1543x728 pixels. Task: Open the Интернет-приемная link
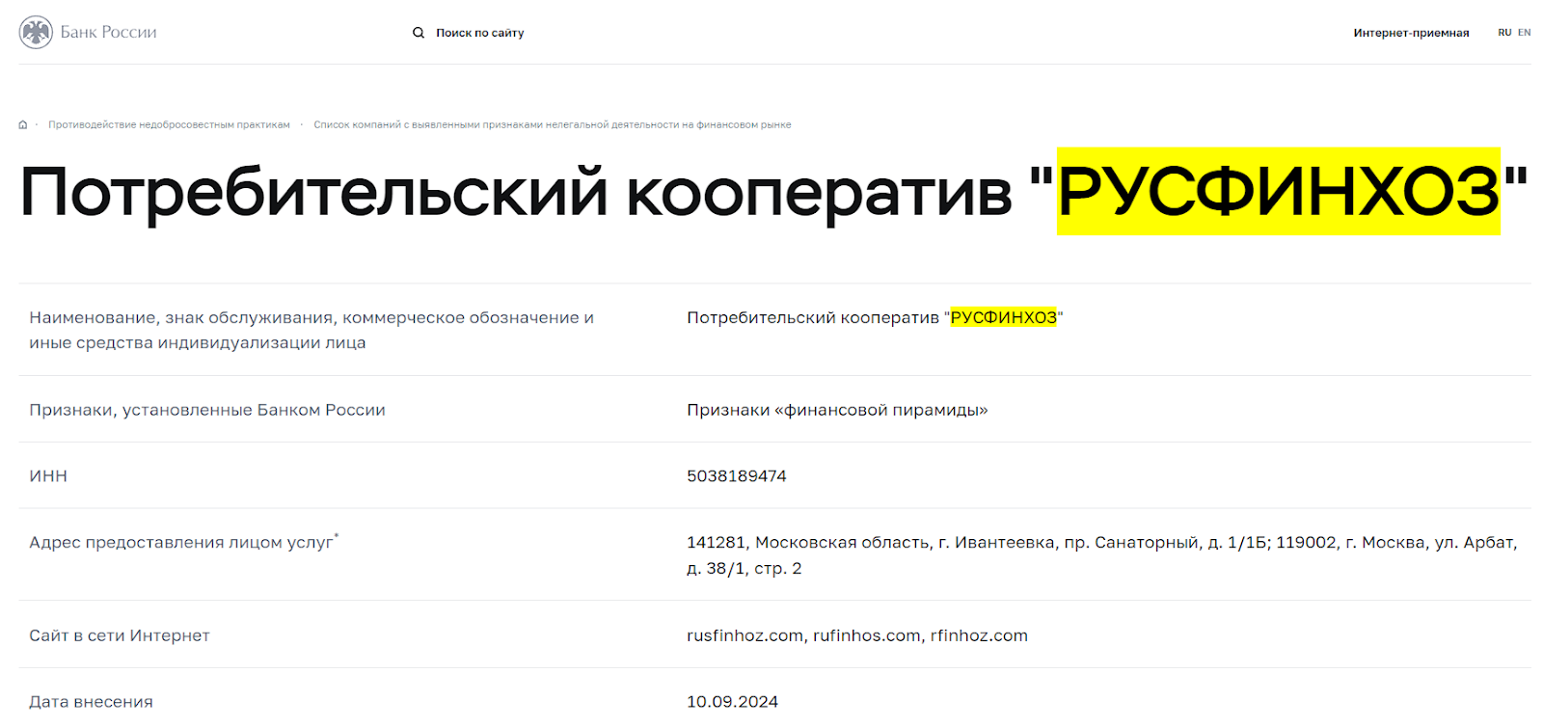click(1411, 33)
